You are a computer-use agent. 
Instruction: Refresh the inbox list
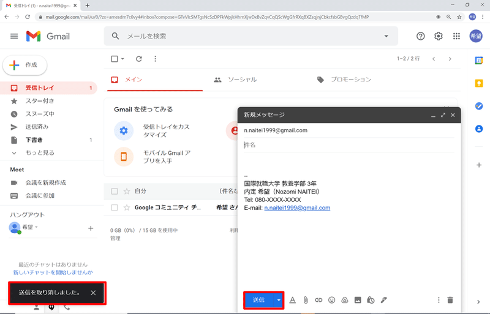pyautogui.click(x=139, y=59)
